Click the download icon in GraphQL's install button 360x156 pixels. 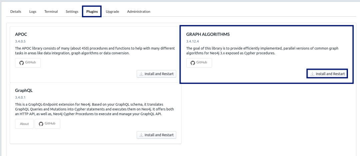click(141, 135)
